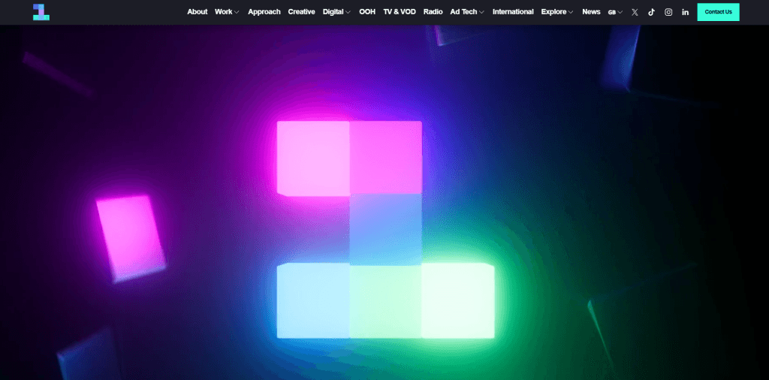Expand the Explore dropdown menu
Image resolution: width=769 pixels, height=380 pixels.
tap(557, 12)
